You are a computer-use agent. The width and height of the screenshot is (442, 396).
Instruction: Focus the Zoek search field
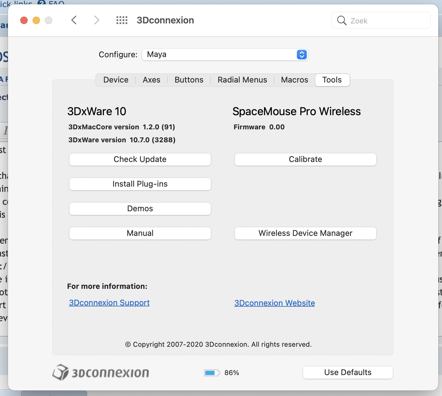[x=381, y=20]
